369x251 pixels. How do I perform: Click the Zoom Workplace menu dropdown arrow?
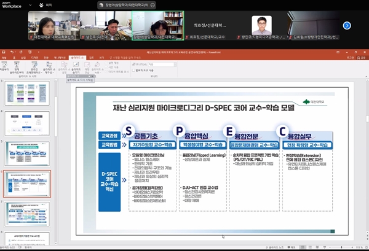30,5
